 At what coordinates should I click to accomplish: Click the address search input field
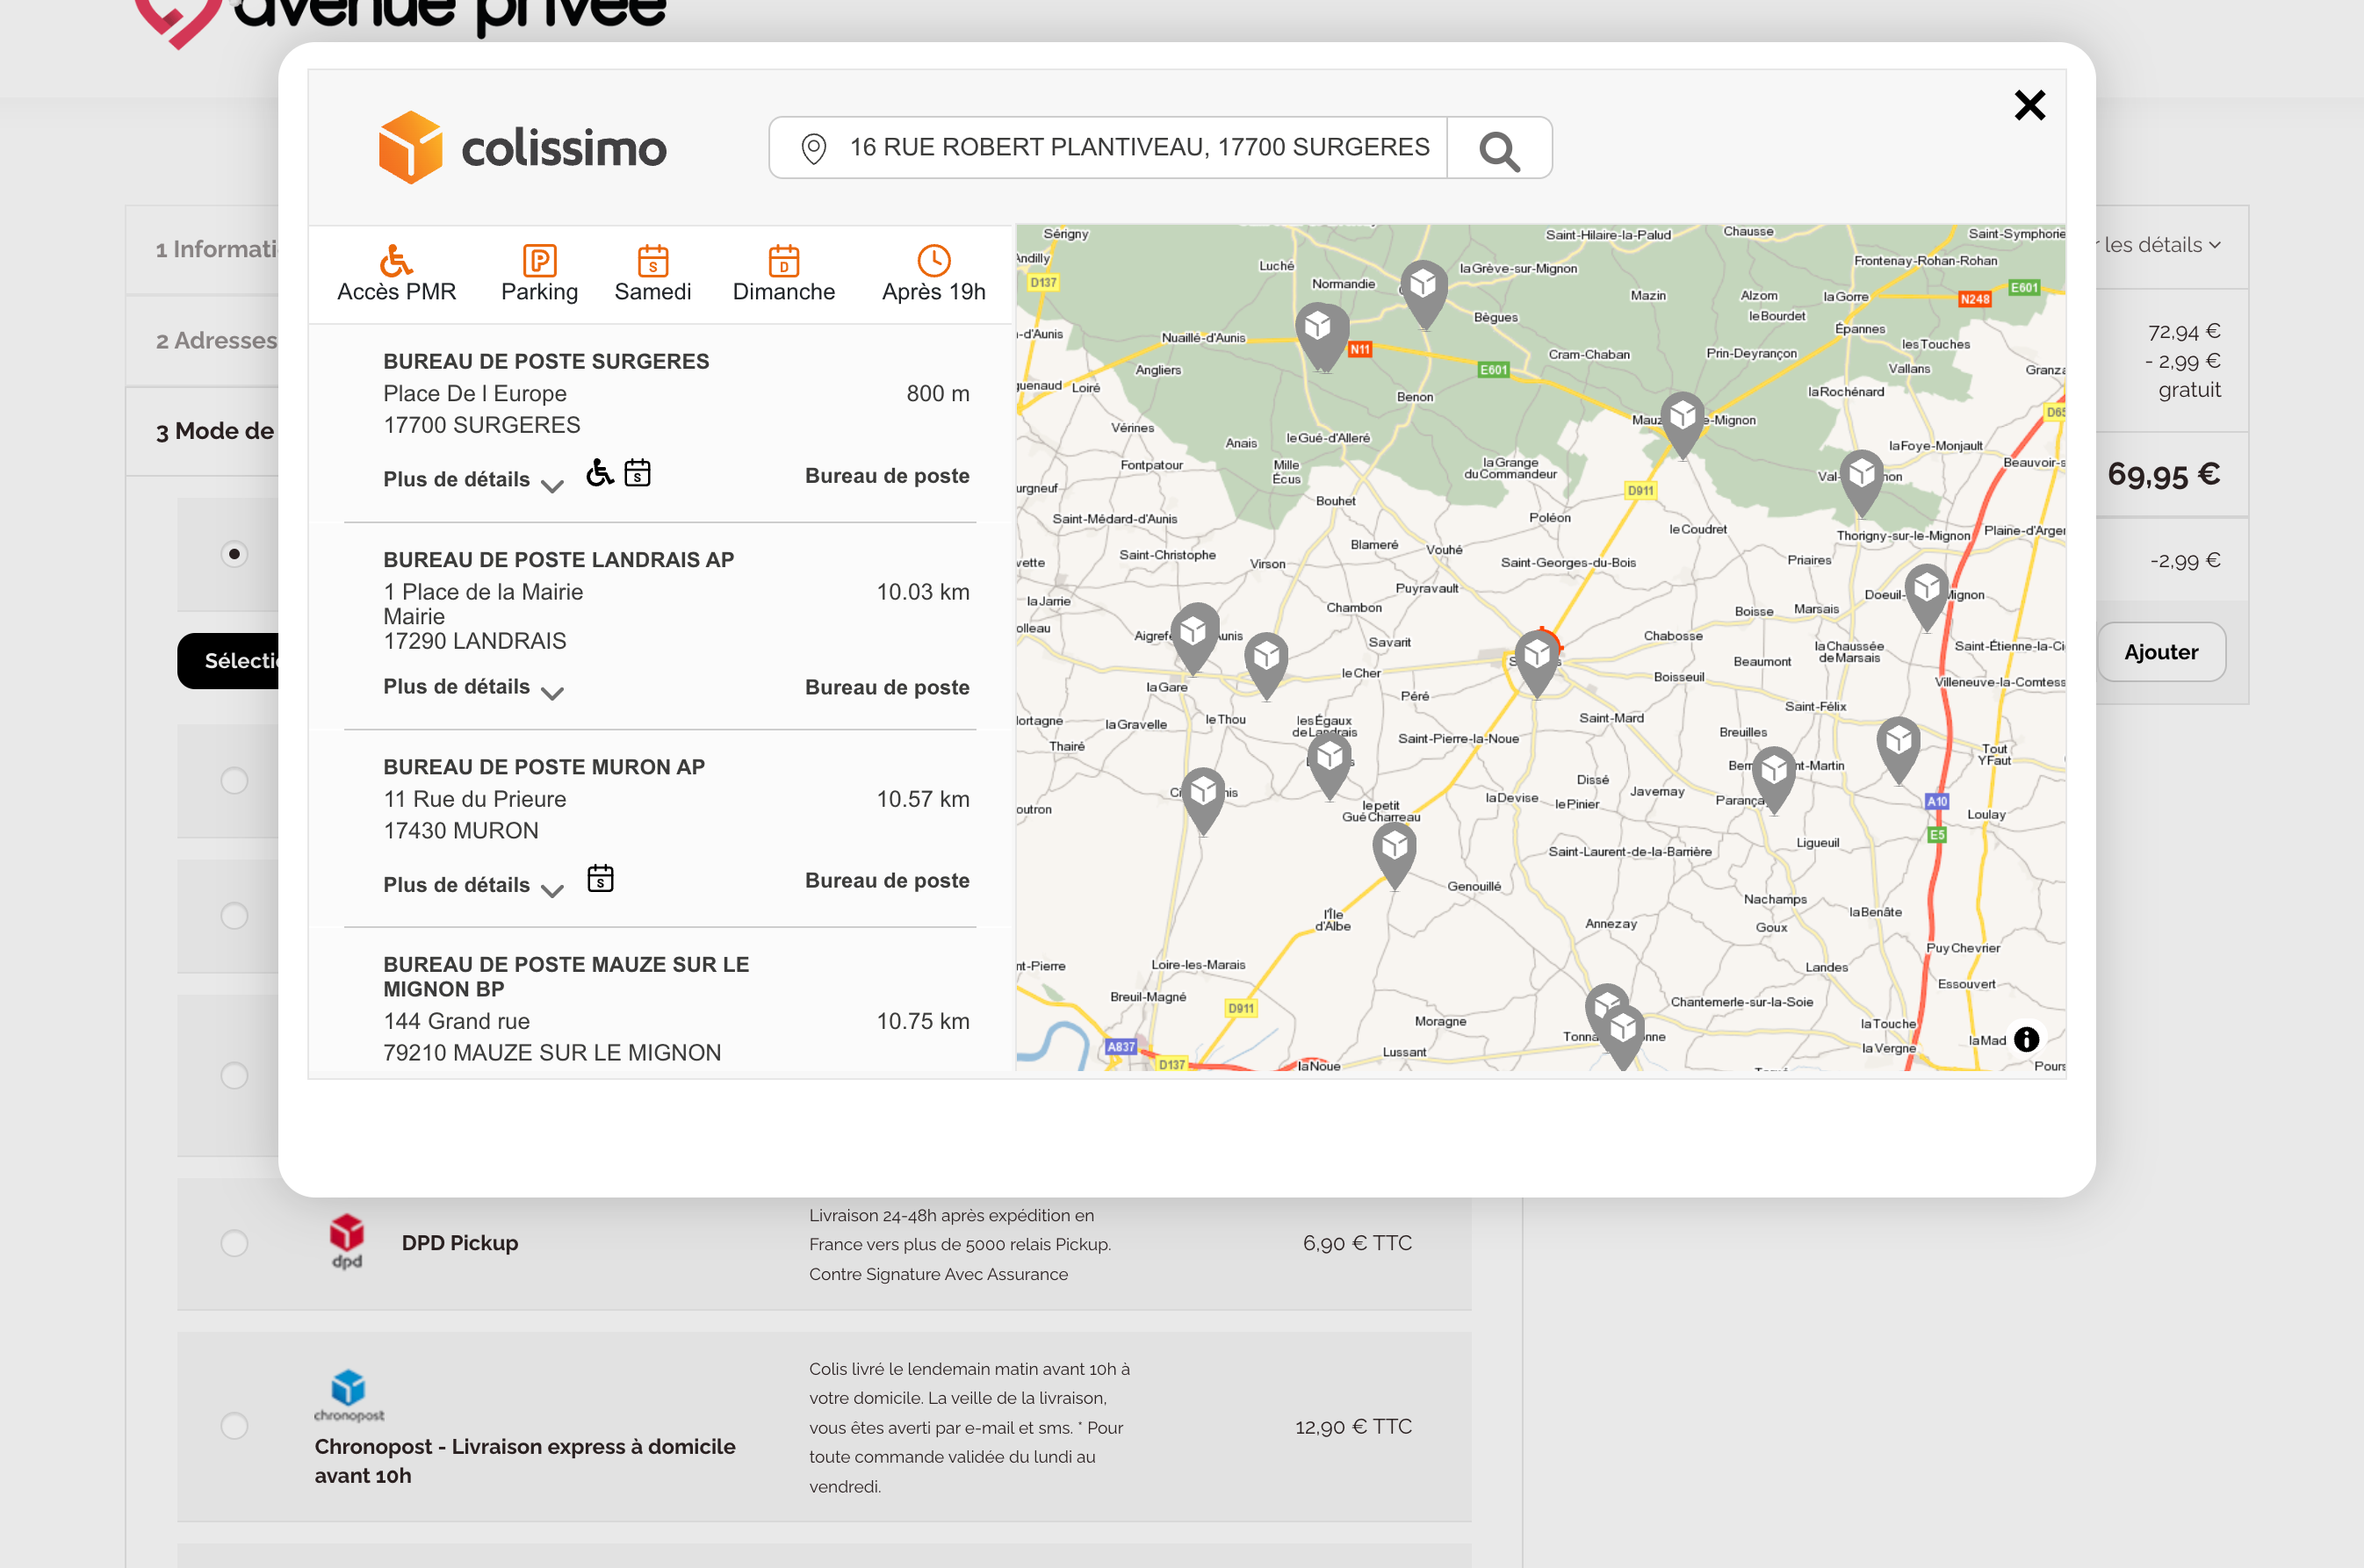tap(1108, 148)
